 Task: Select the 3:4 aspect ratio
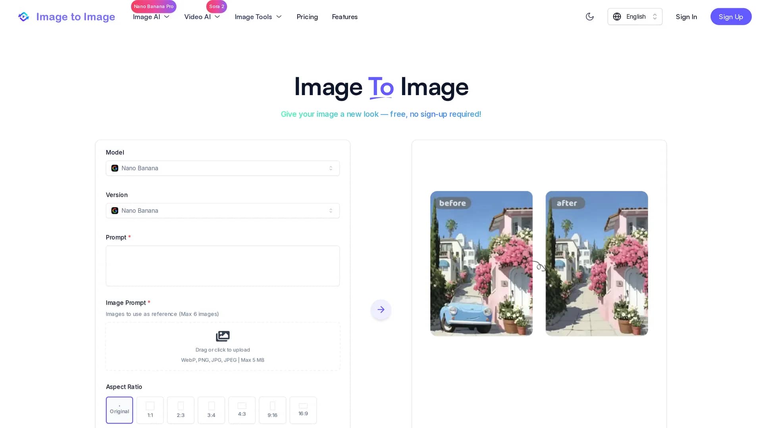(x=211, y=410)
